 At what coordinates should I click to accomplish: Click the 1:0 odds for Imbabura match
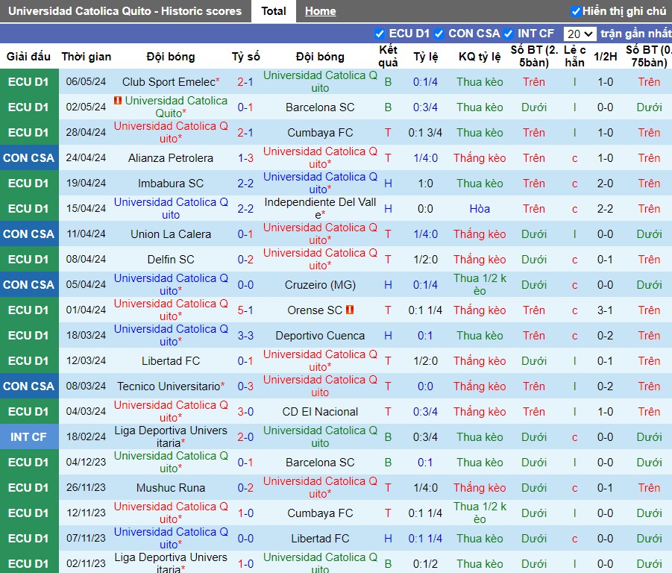click(425, 183)
